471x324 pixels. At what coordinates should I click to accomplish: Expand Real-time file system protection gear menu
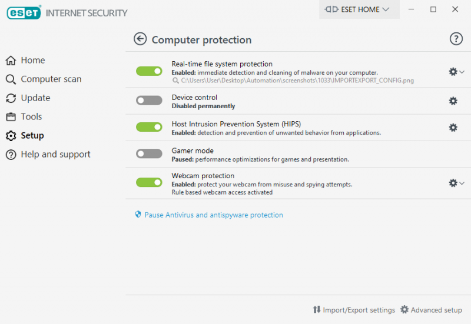coord(456,71)
